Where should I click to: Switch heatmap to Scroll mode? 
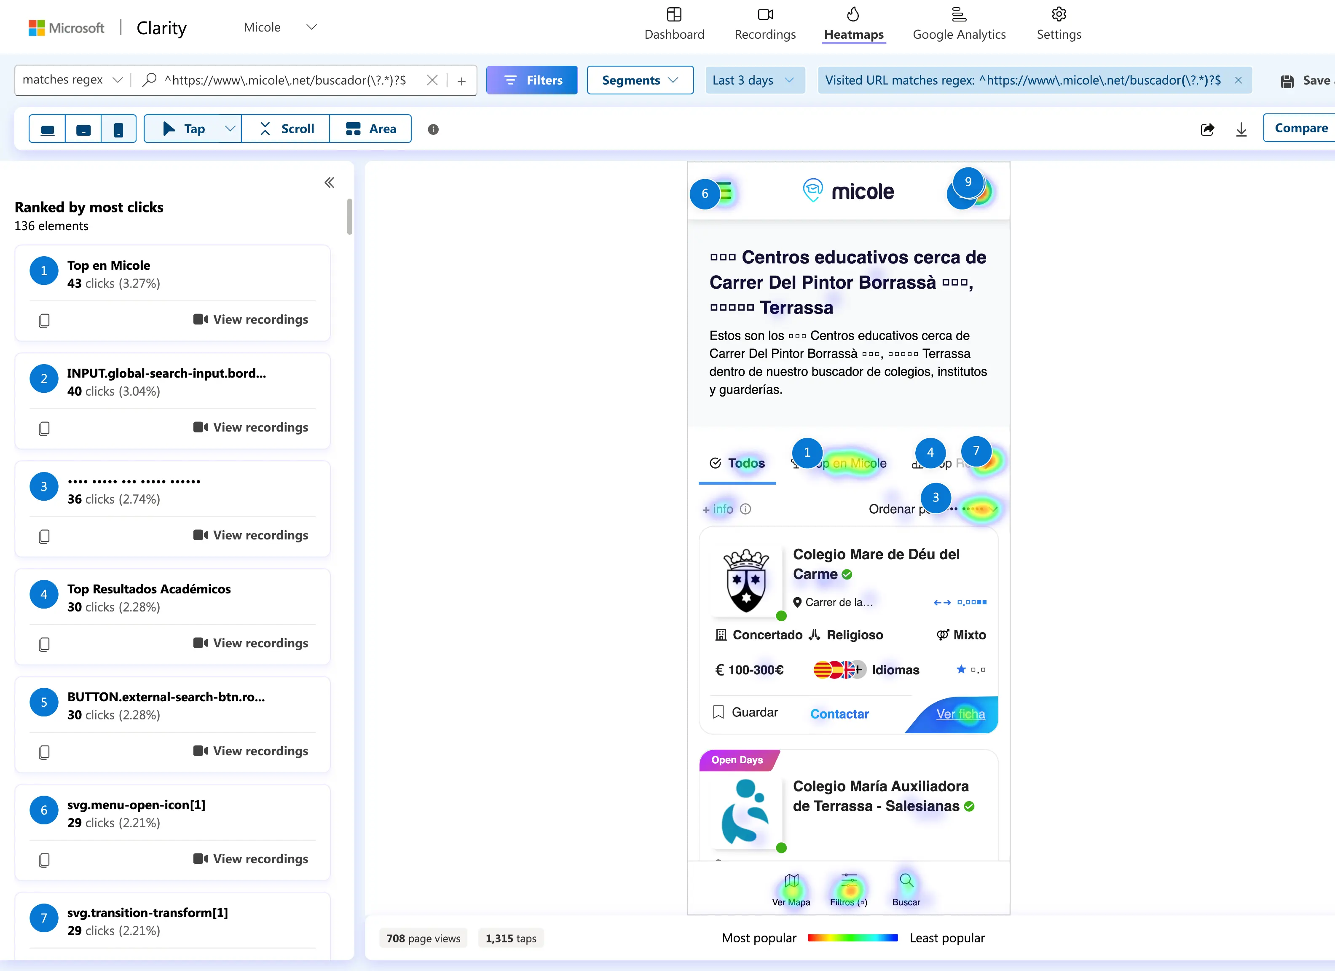tap(286, 129)
